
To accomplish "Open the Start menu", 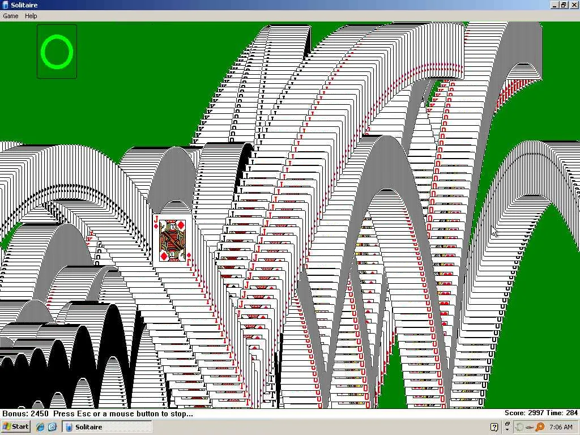I will click(15, 427).
